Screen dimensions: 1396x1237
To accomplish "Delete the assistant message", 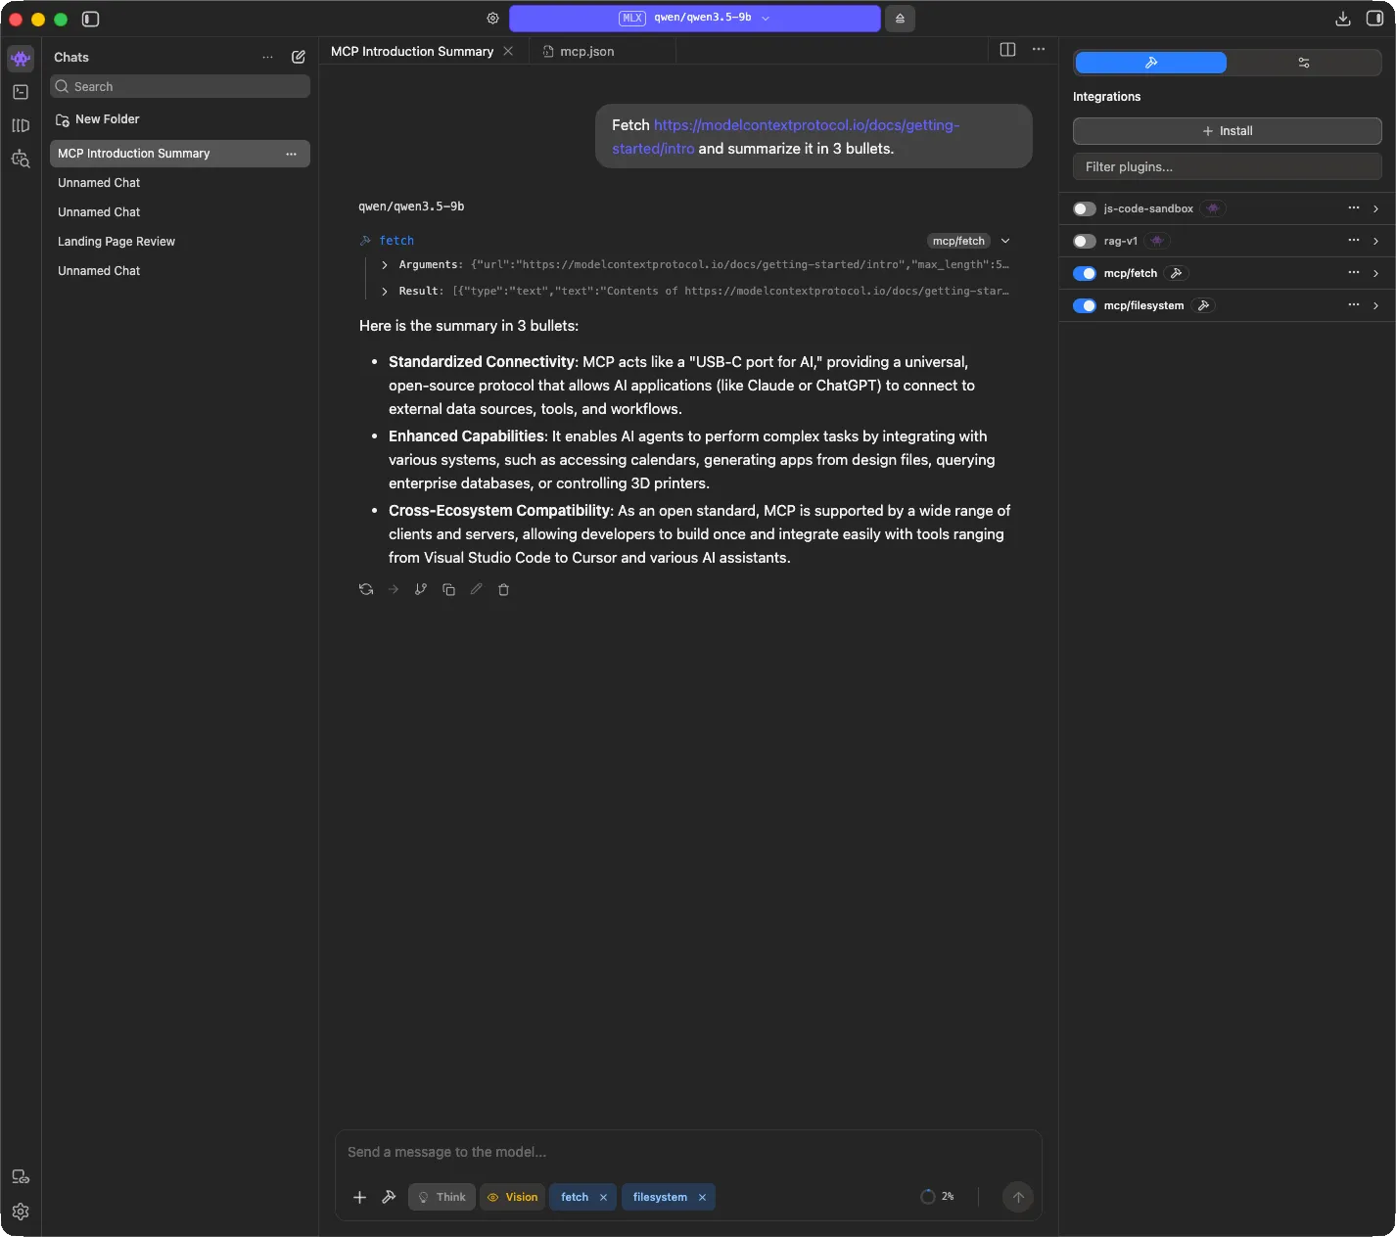I will click(503, 589).
